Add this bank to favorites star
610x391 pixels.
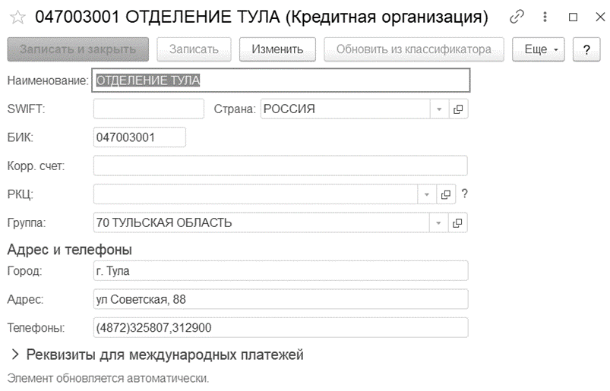coord(17,17)
